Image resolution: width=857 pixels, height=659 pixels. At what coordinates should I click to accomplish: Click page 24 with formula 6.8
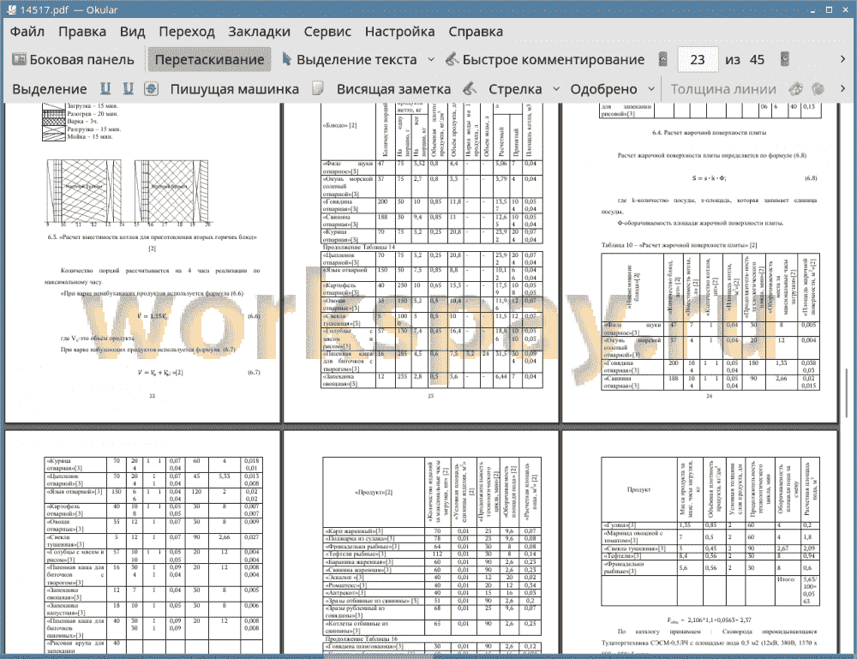pyautogui.click(x=699, y=262)
